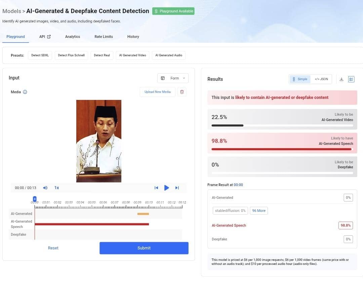Expand the 96 More models list
The image size is (363, 284).
259,211
